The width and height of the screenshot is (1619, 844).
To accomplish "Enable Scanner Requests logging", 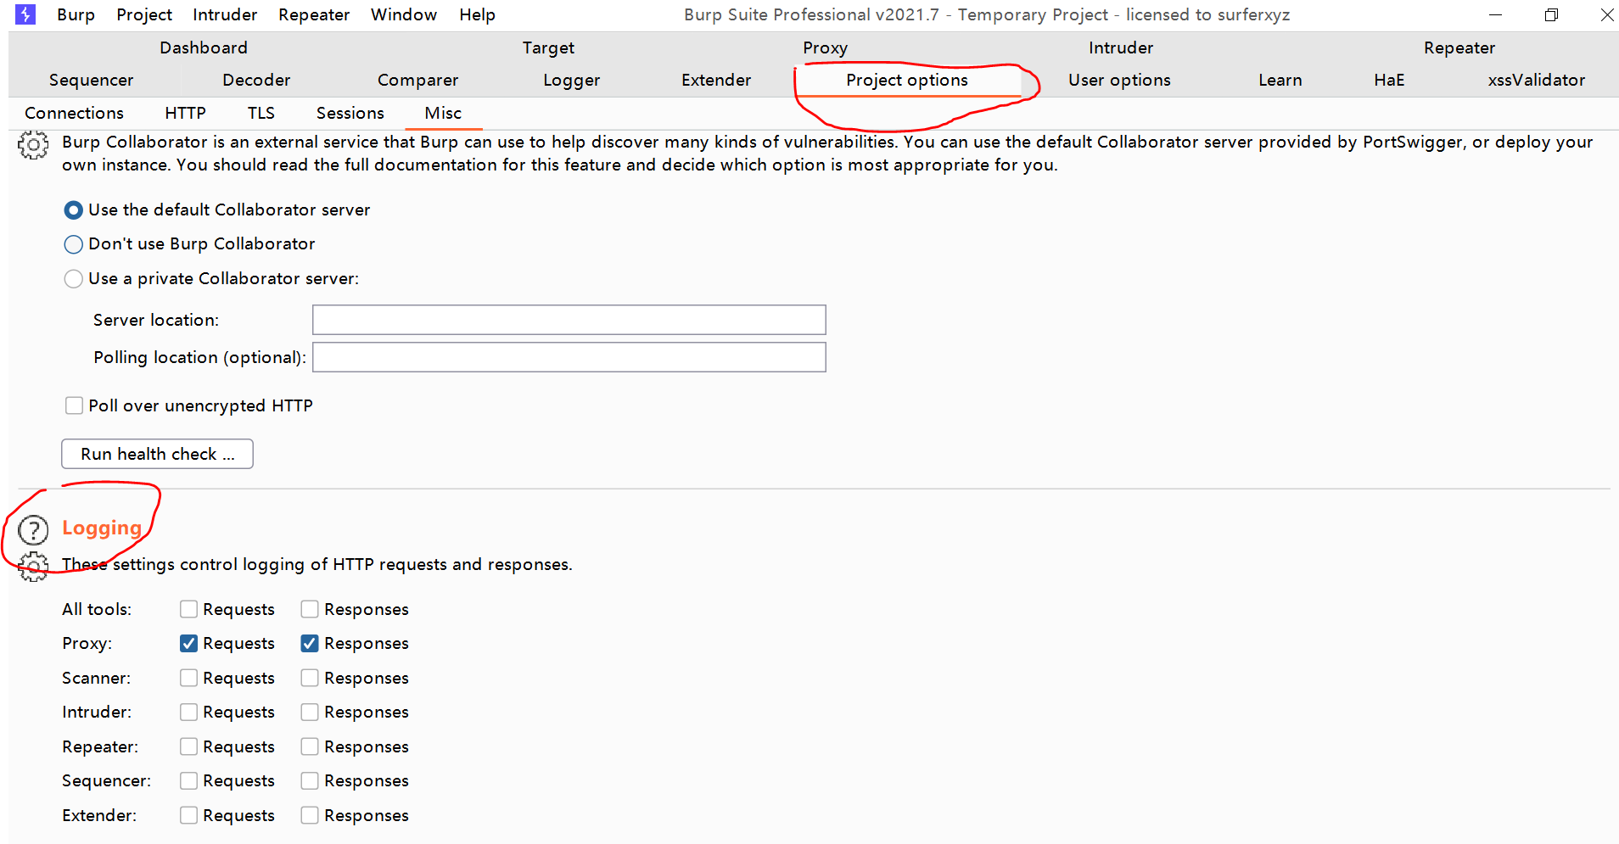I will (188, 678).
